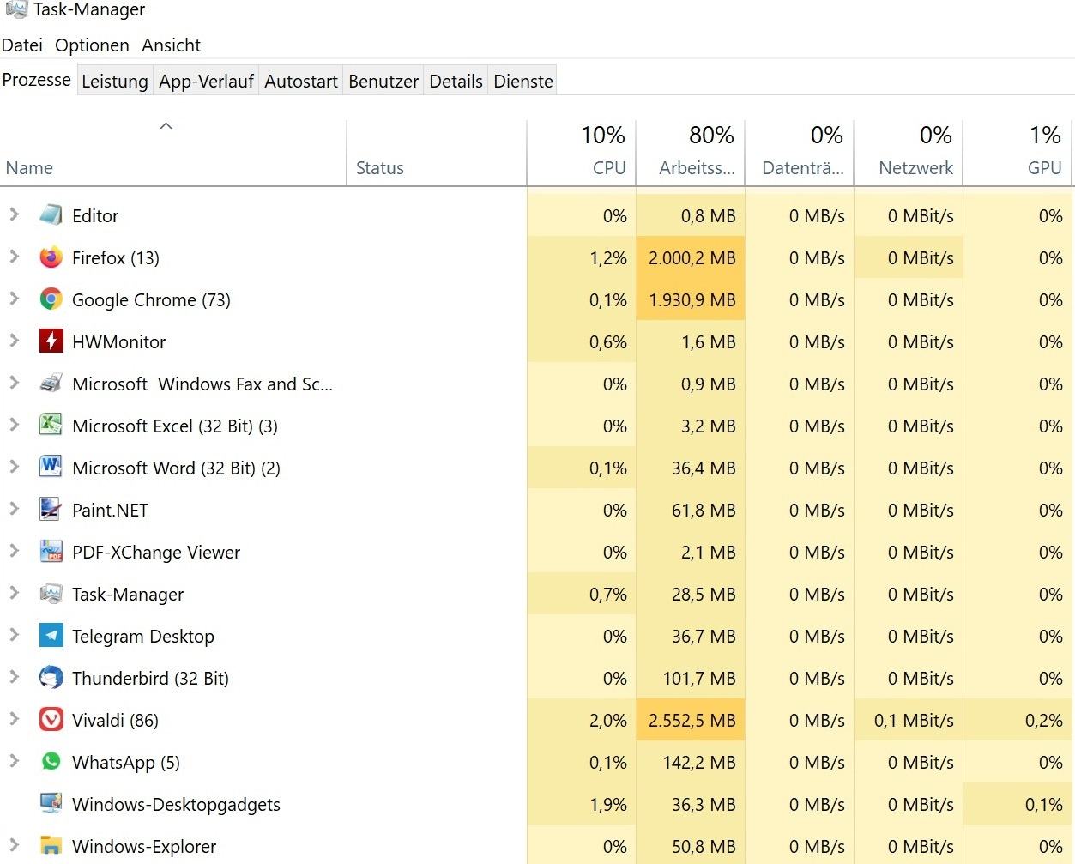
Task: Switch to the Benutzer tab
Action: (x=383, y=82)
